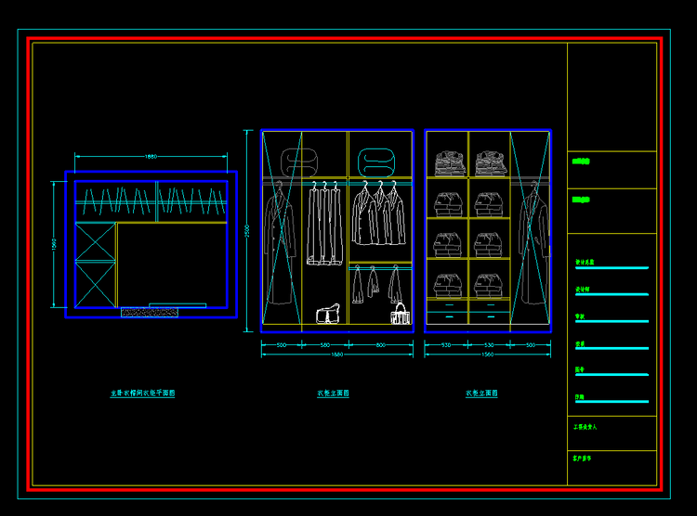Click the floor plan title 主卧衣帽间衣柜平面图
The width and height of the screenshot is (697, 516).
pyautogui.click(x=143, y=393)
